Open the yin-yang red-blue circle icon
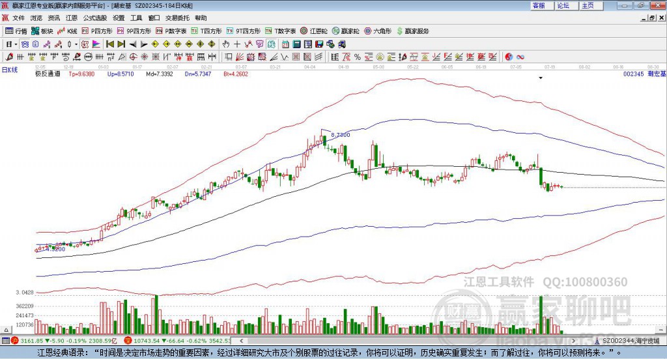Image resolution: width=667 pixels, height=359 pixels. (x=509, y=57)
